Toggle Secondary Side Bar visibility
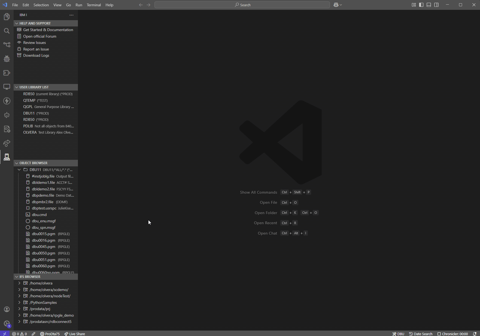The width and height of the screenshot is (480, 336). (x=436, y=5)
